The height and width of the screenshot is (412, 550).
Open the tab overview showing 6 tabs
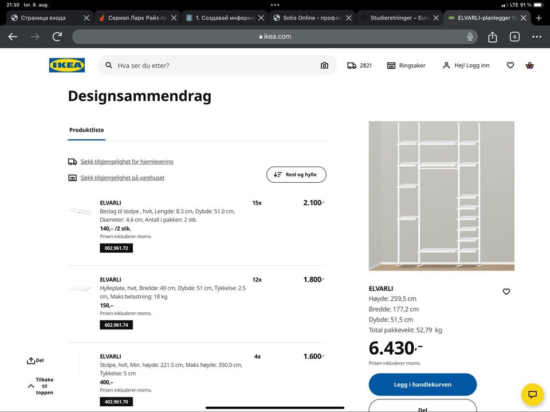514,37
